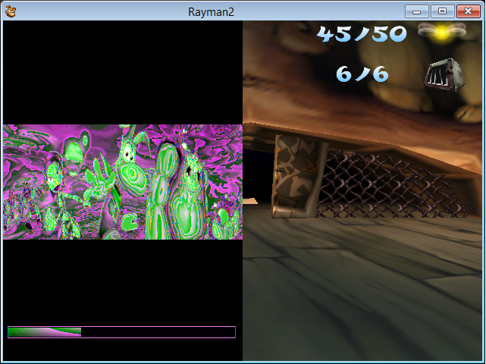
Task: Click the 45/50 lum counter
Action: pyautogui.click(x=362, y=33)
